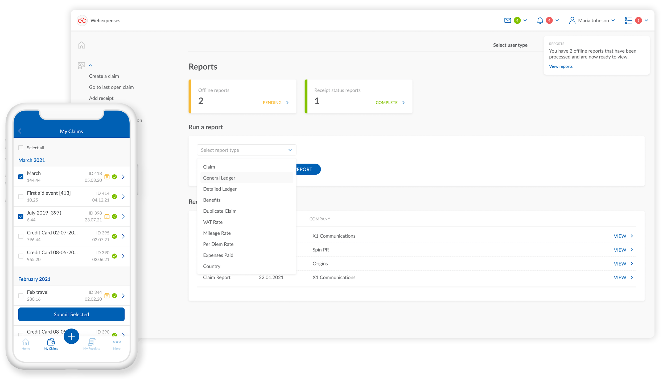Collapse the claims section in the sidebar

90,65
